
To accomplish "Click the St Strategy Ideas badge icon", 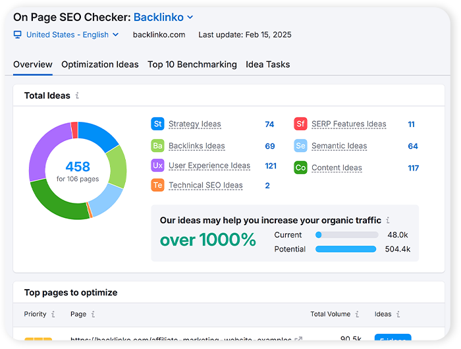I will 157,124.
